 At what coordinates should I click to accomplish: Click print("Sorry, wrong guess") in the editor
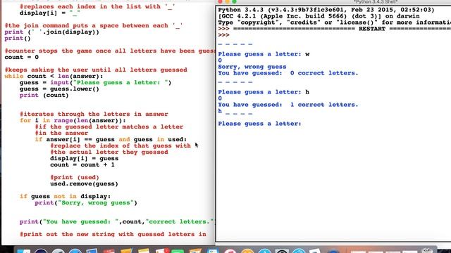pos(86,202)
